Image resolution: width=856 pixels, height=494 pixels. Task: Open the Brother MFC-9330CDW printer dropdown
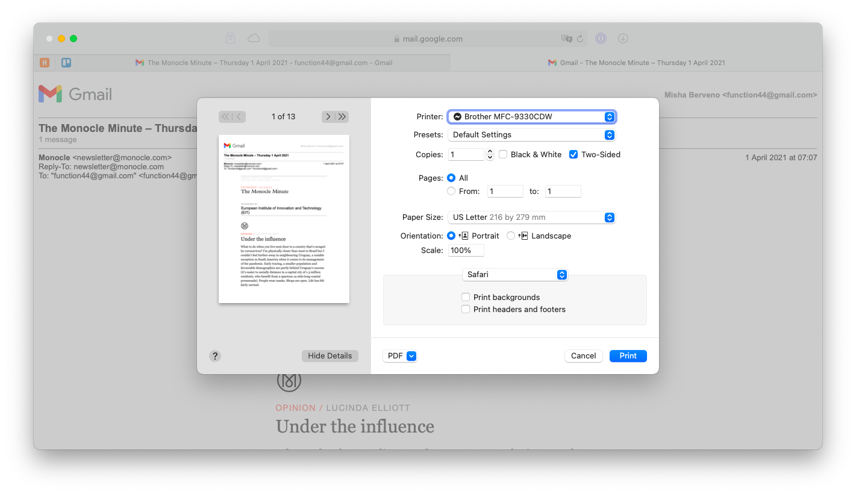531,116
